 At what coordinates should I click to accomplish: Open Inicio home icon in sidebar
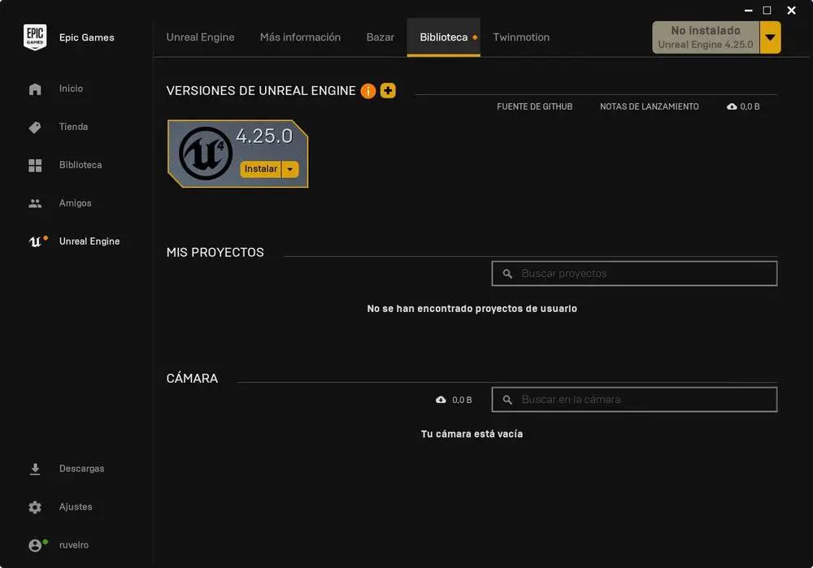(35, 89)
